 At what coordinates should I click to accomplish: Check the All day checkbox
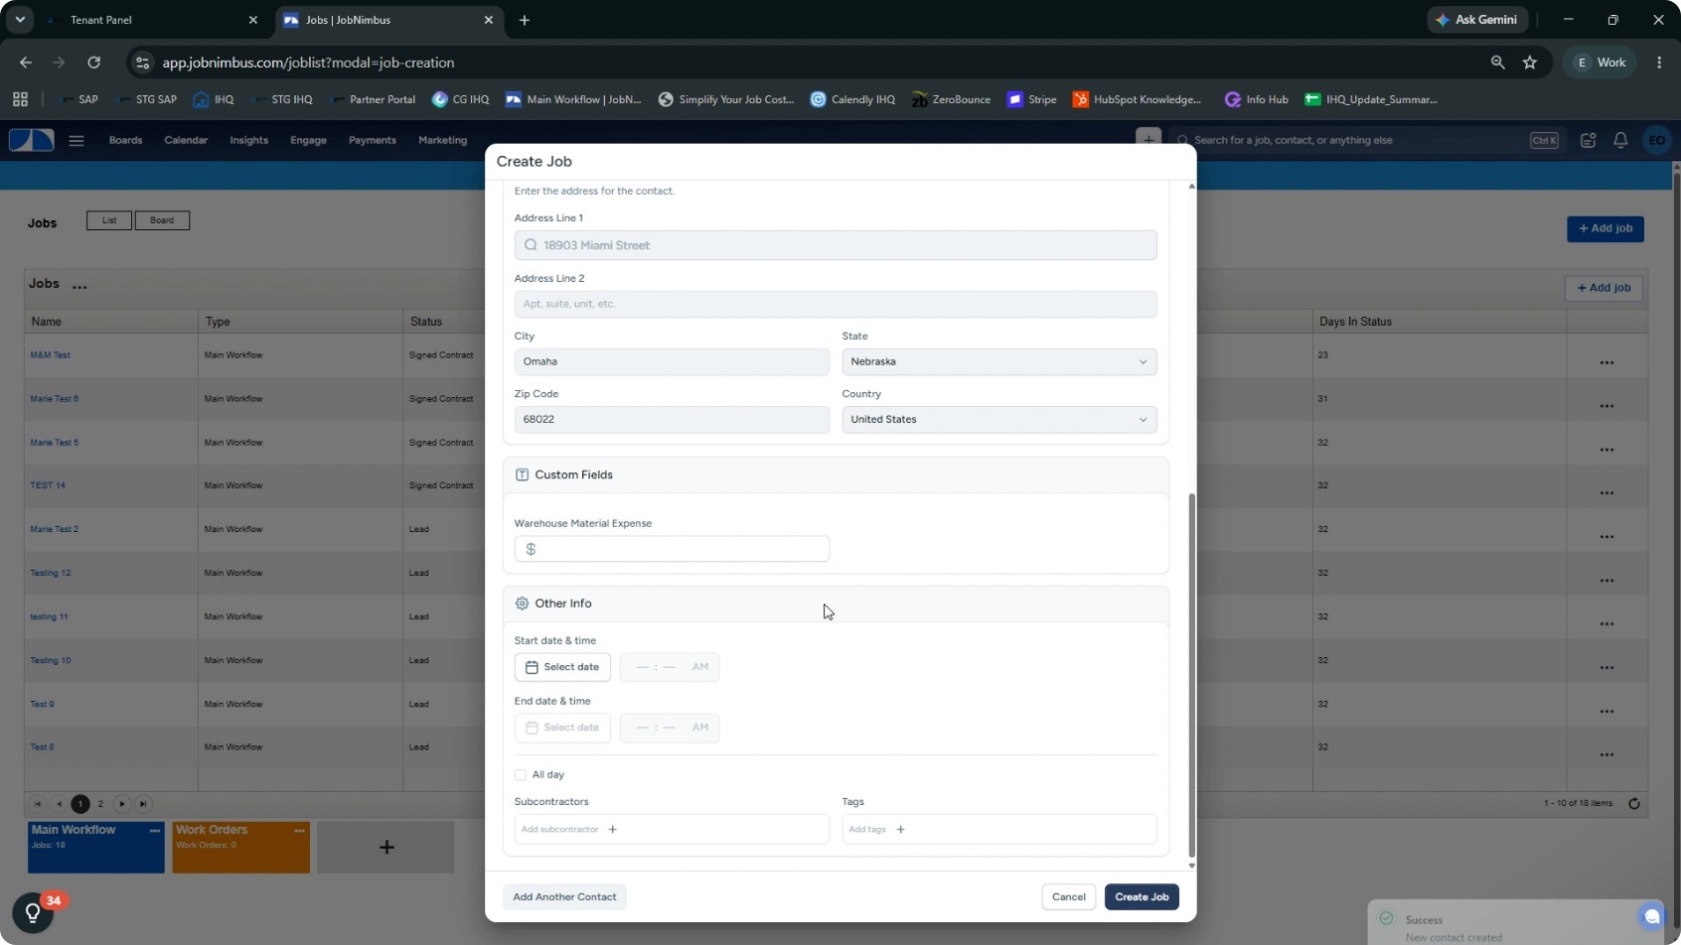[521, 775]
